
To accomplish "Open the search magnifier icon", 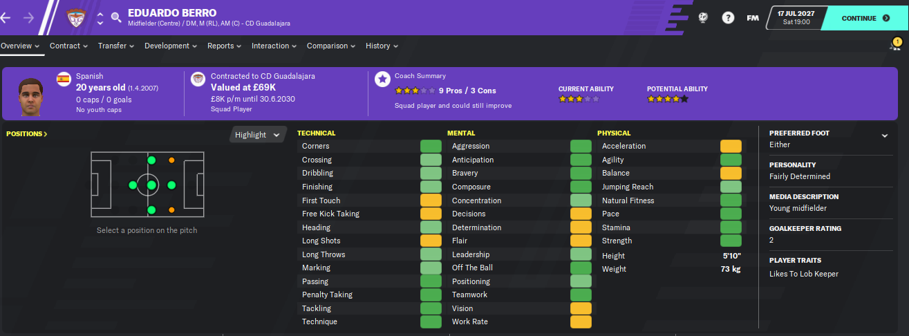I will pos(116,18).
